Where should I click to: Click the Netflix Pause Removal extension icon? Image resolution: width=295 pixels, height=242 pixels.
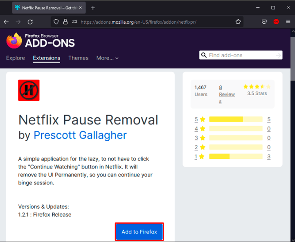pos(29,90)
